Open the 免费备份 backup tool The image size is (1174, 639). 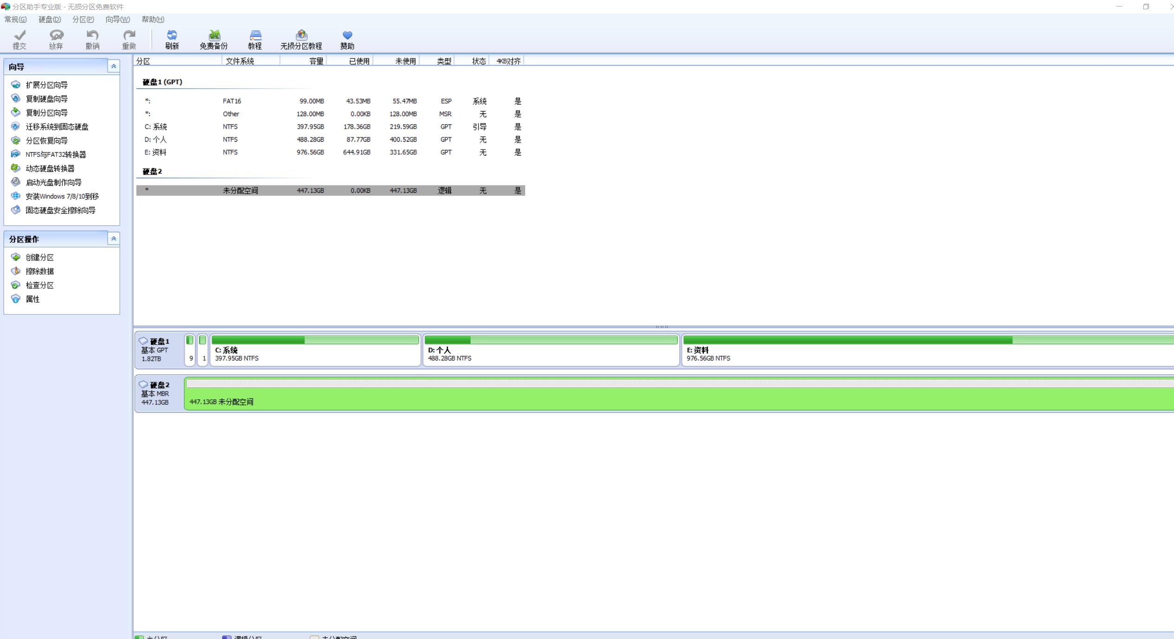214,35
